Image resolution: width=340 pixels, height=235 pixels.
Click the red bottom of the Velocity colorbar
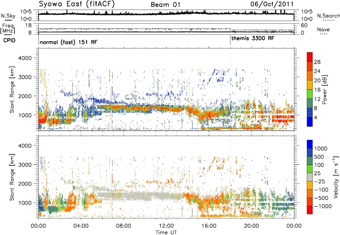coord(310,210)
